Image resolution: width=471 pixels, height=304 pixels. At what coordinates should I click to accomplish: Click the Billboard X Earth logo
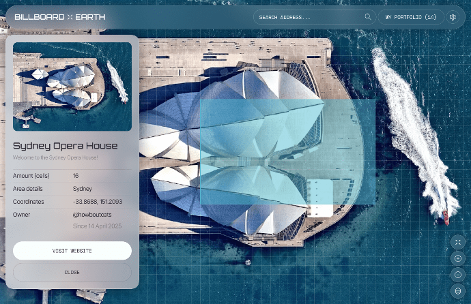tap(60, 17)
